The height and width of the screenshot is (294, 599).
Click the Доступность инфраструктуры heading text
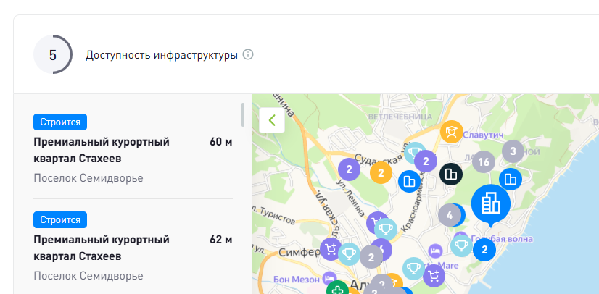162,55
